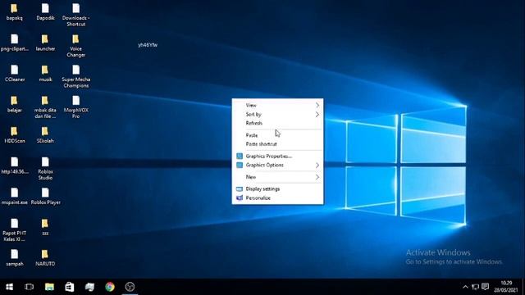Open Task View on the taskbar
The height and width of the screenshot is (295, 525).
30,287
